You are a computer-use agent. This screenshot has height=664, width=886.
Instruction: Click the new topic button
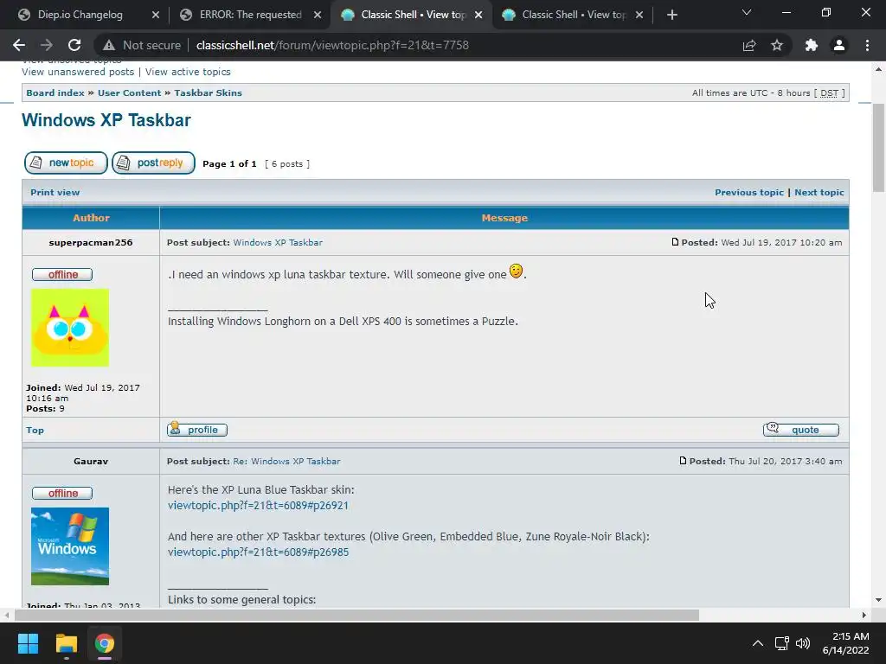pyautogui.click(x=66, y=163)
